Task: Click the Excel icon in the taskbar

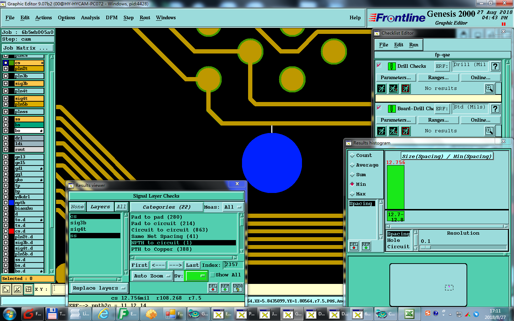Action: [x=409, y=314]
